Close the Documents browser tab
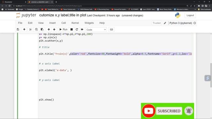The image size is (212, 119). [x=26, y=2]
